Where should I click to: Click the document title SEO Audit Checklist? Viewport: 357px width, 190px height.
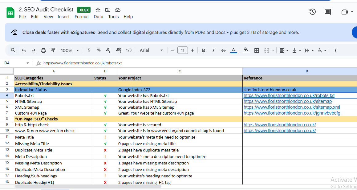click(46, 10)
